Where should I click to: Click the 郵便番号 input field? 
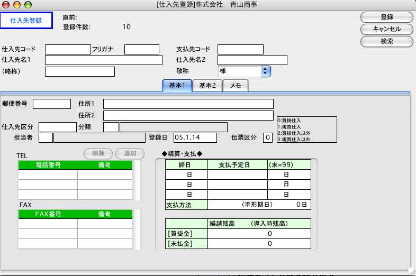coord(51,104)
